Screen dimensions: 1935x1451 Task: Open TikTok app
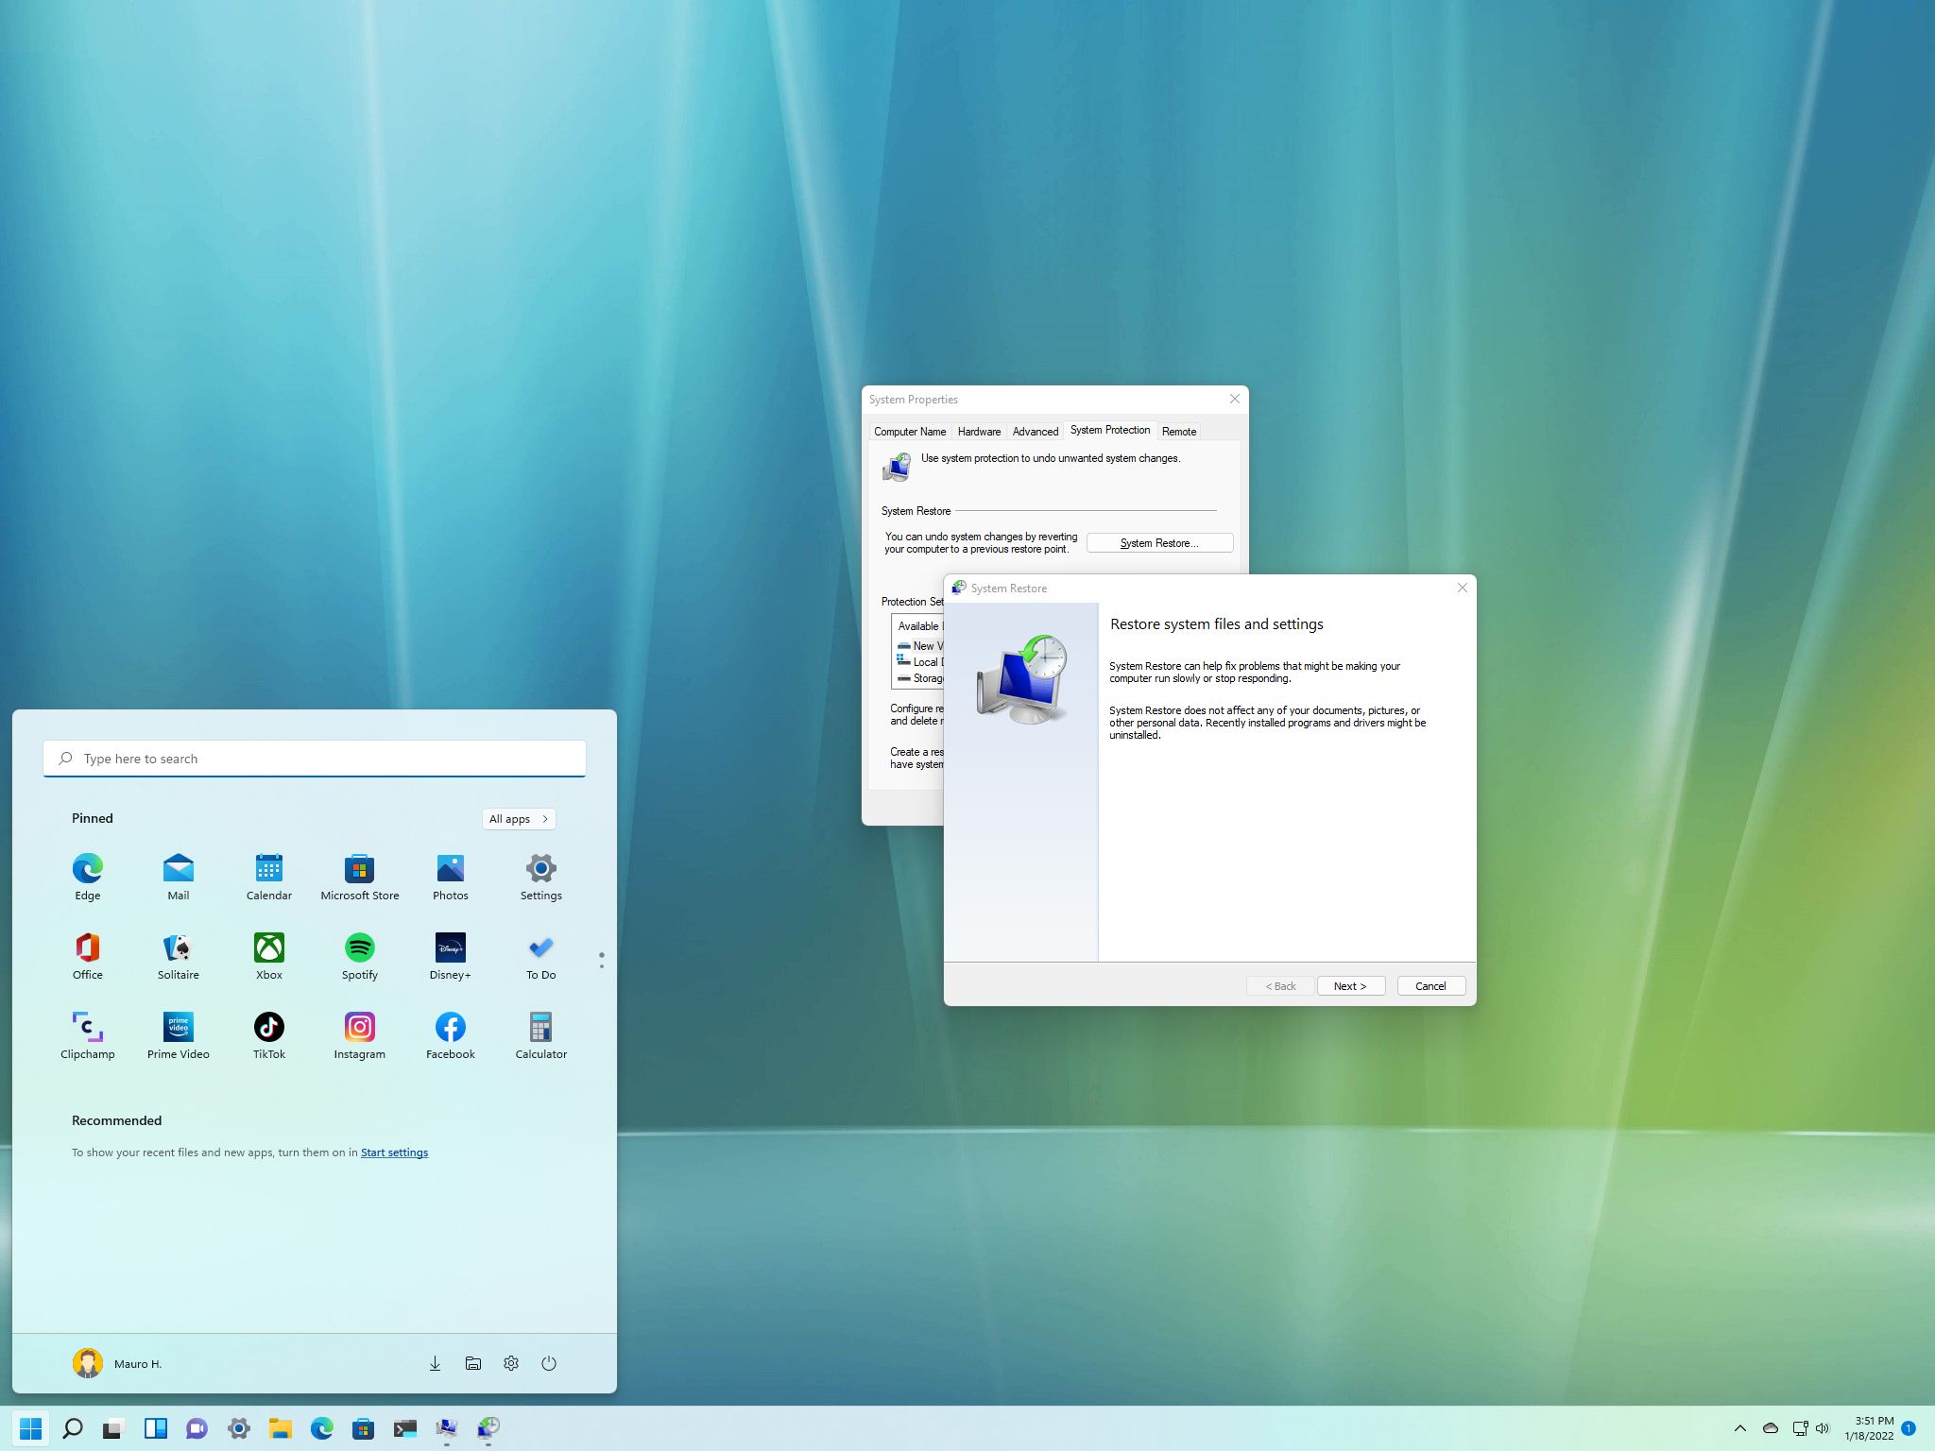tap(268, 1026)
